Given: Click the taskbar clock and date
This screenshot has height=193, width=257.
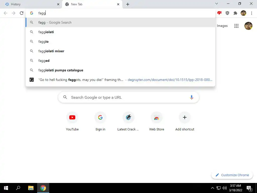Looking at the screenshot, I should pos(235,188).
